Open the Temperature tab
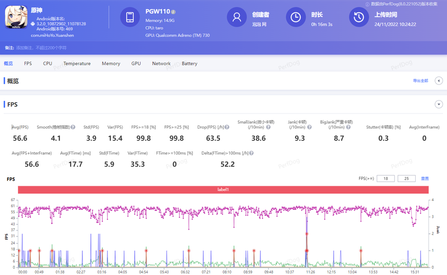This screenshot has width=447, height=275. (x=77, y=64)
